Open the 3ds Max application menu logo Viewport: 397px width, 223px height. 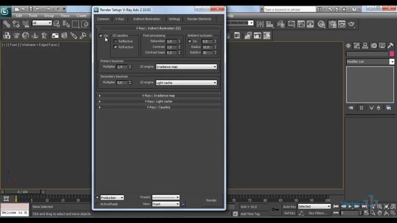tap(5, 11)
